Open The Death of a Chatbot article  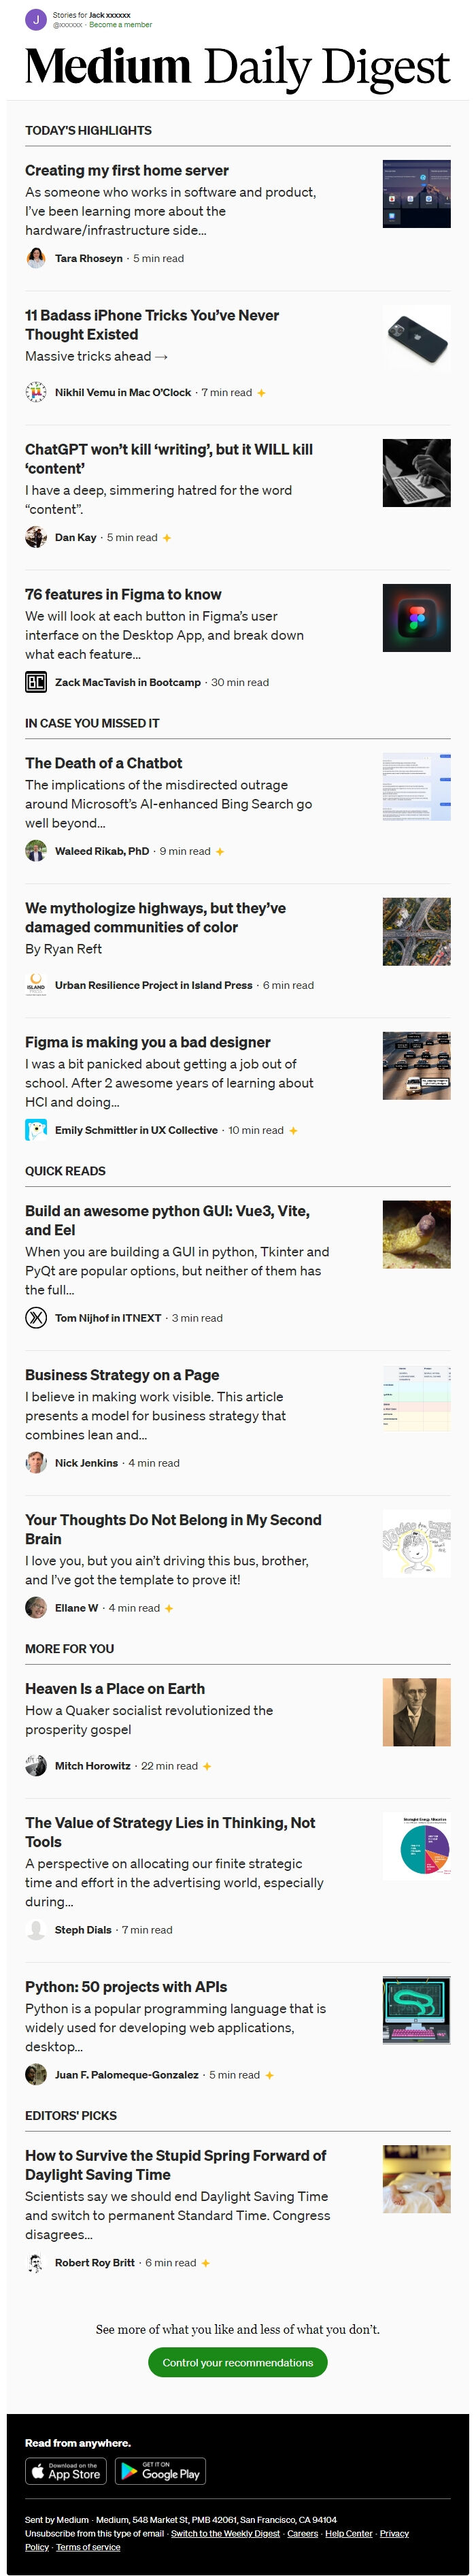104,763
